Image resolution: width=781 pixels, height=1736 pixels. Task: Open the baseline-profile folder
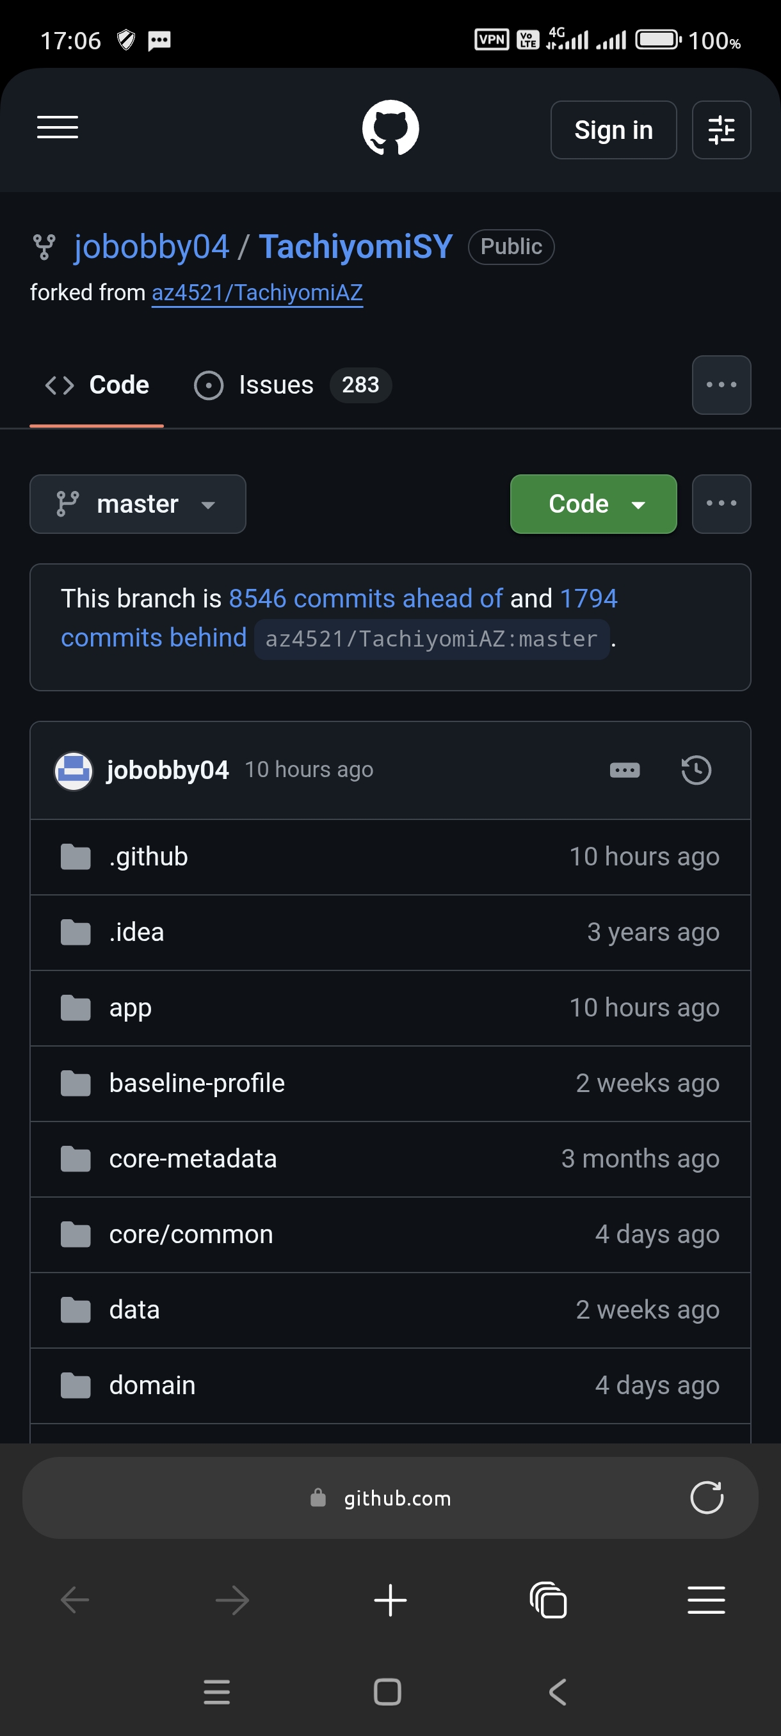click(x=390, y=1084)
